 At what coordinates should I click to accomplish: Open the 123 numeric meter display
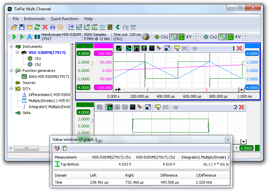[x=110, y=27]
